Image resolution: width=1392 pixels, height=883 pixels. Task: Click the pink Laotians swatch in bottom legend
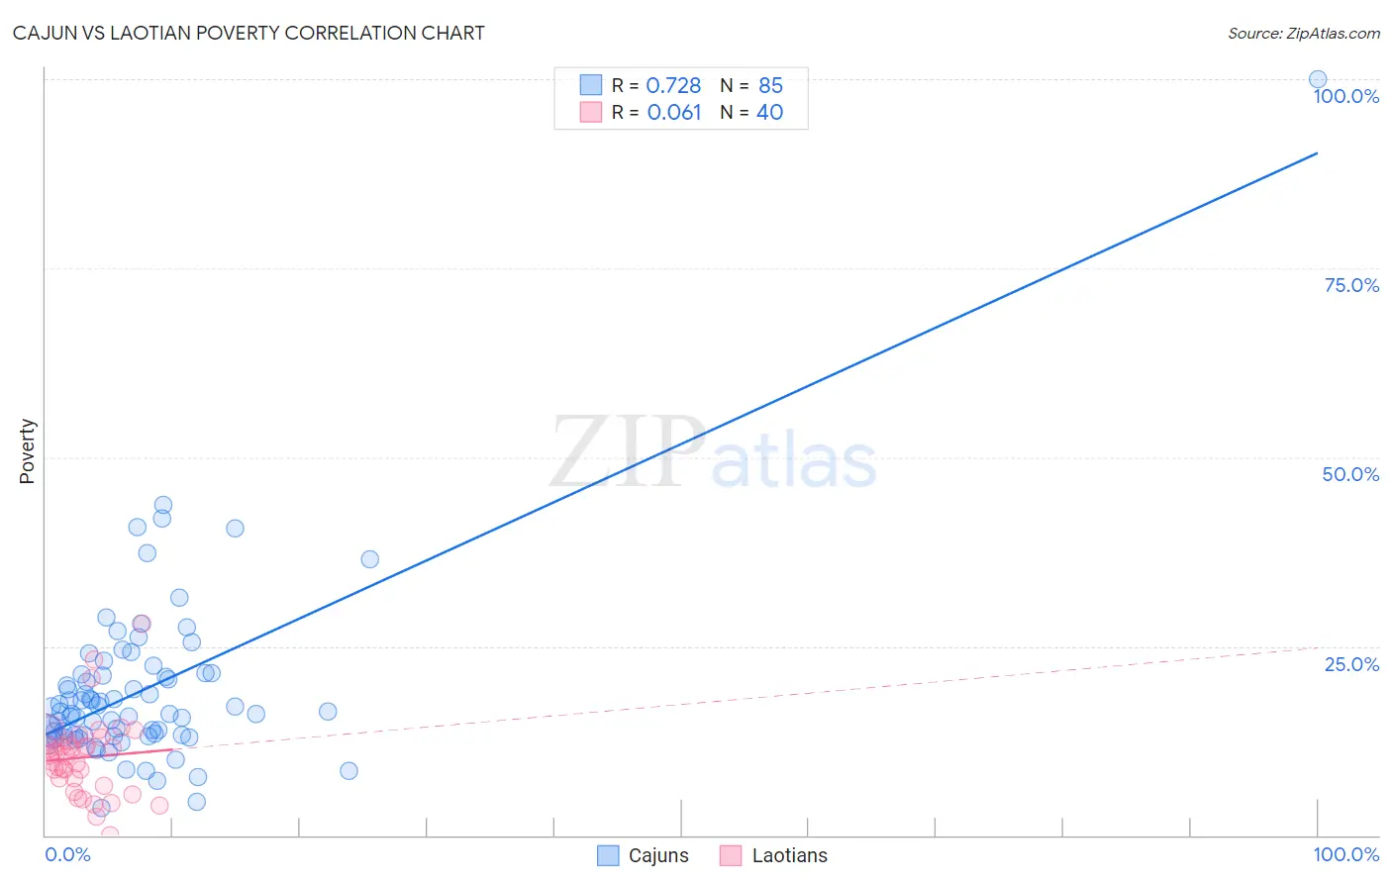[x=731, y=855]
